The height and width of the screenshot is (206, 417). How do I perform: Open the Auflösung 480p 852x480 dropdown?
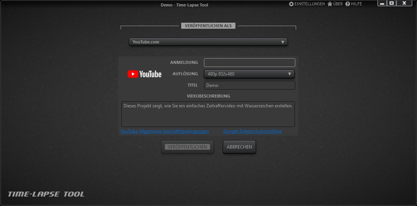[x=249, y=74]
